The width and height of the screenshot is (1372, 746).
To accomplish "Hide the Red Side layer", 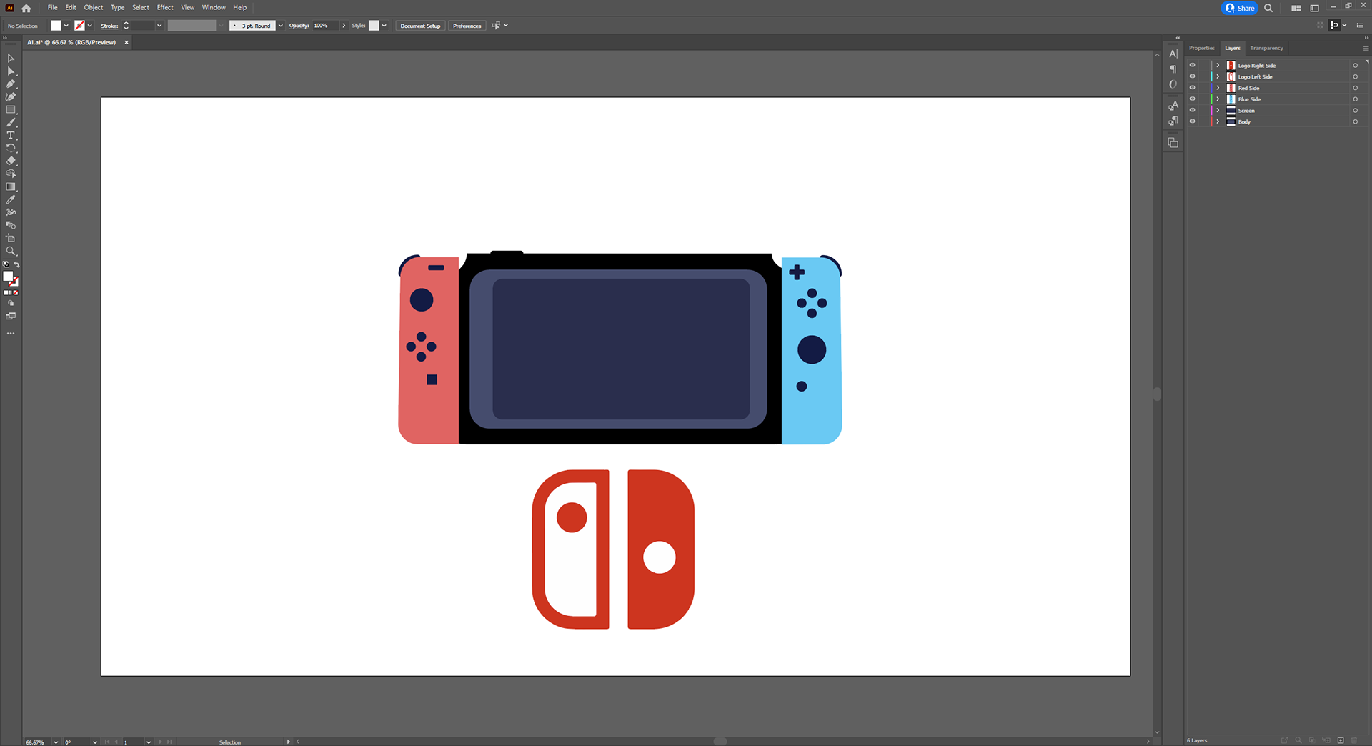I will [1192, 88].
